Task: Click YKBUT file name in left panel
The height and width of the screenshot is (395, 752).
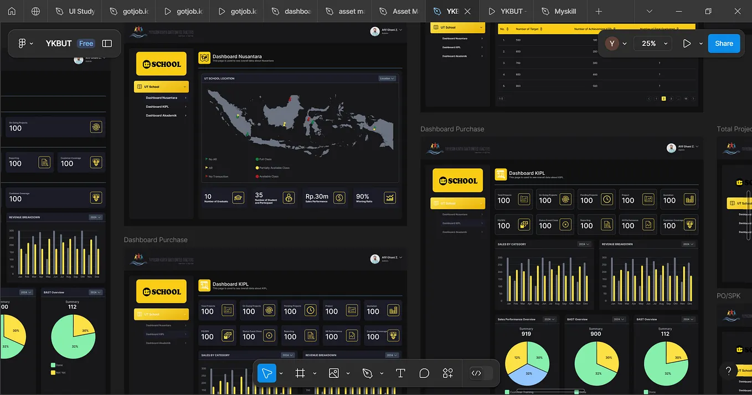Action: point(59,43)
